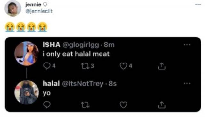The height and width of the screenshot is (117, 205).
Task: Share ISHA's tweet via the share icon
Action: 162,66
